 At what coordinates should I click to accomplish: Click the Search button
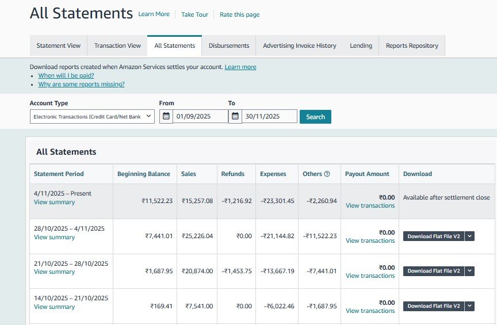pos(315,117)
